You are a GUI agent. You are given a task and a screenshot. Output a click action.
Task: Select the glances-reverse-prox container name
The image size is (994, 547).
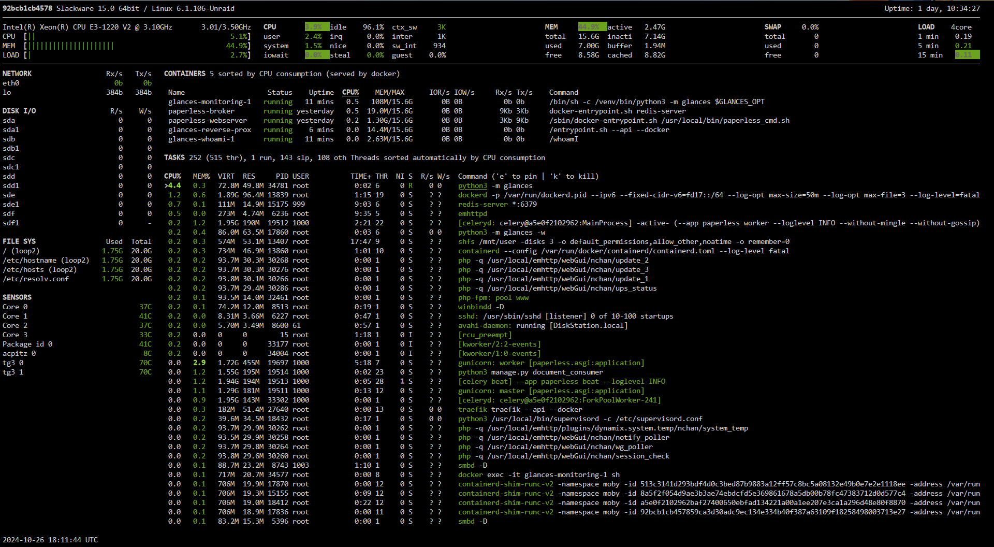(x=210, y=129)
